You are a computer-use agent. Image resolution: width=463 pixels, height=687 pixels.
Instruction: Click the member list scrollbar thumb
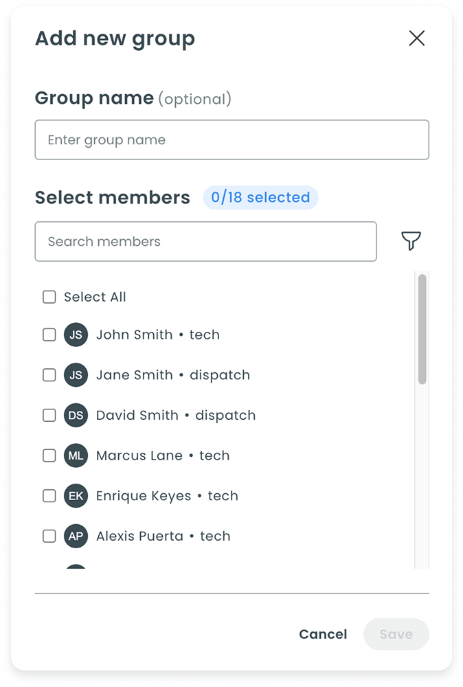click(422, 328)
